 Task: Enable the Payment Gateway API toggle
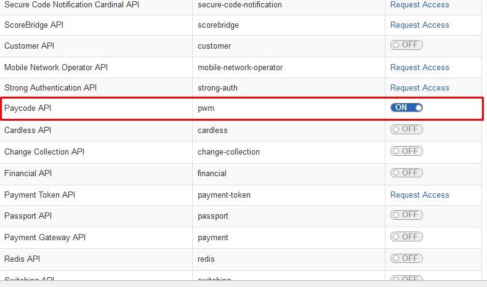click(406, 236)
